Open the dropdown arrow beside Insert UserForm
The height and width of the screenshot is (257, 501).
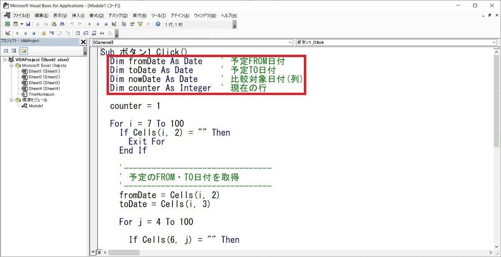tap(22, 24)
